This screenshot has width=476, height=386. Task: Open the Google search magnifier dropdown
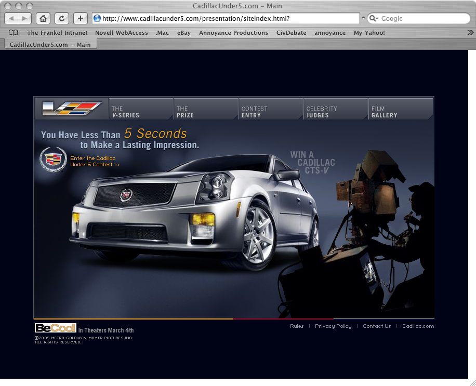pos(374,19)
